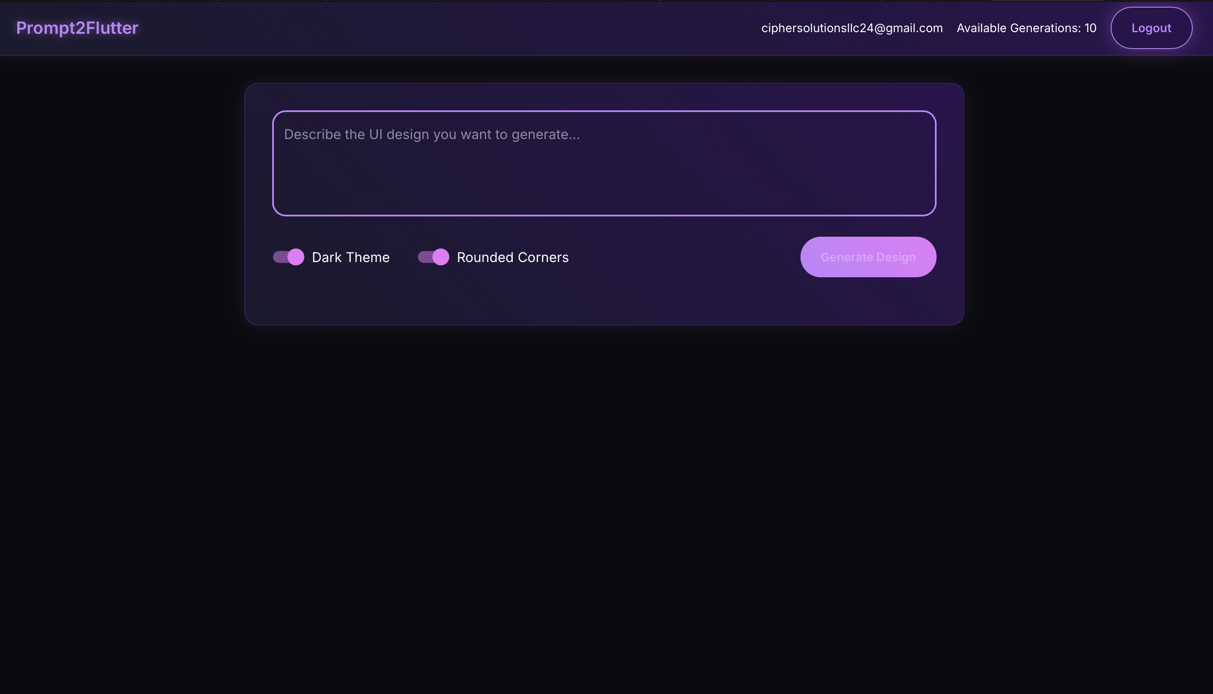Click the pink knob of Dark Theme switch
Screen dimensions: 1213x694
[296, 257]
